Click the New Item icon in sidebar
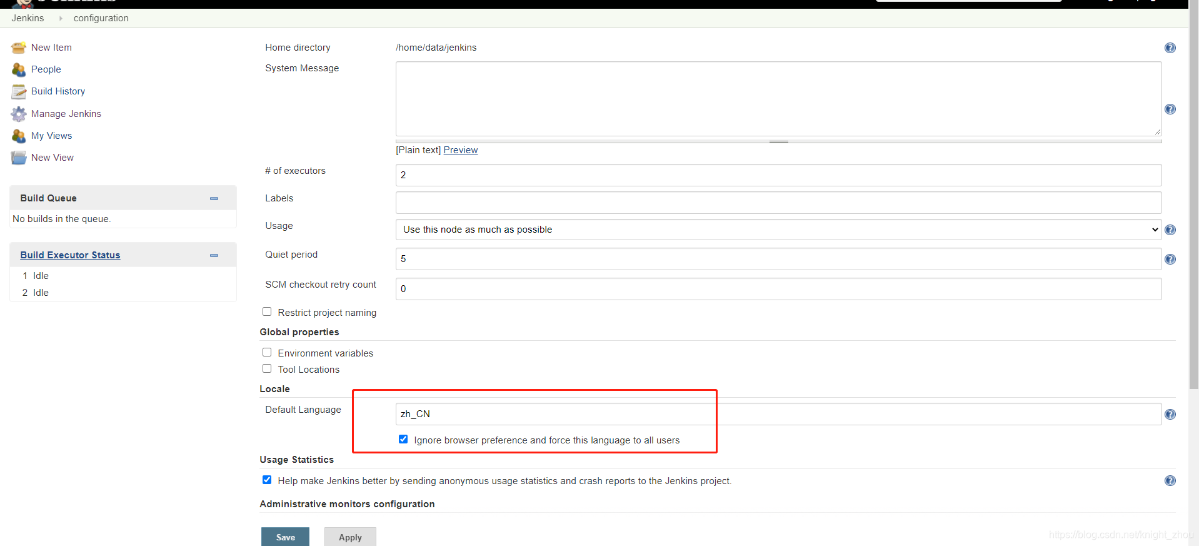 pyautogui.click(x=19, y=48)
